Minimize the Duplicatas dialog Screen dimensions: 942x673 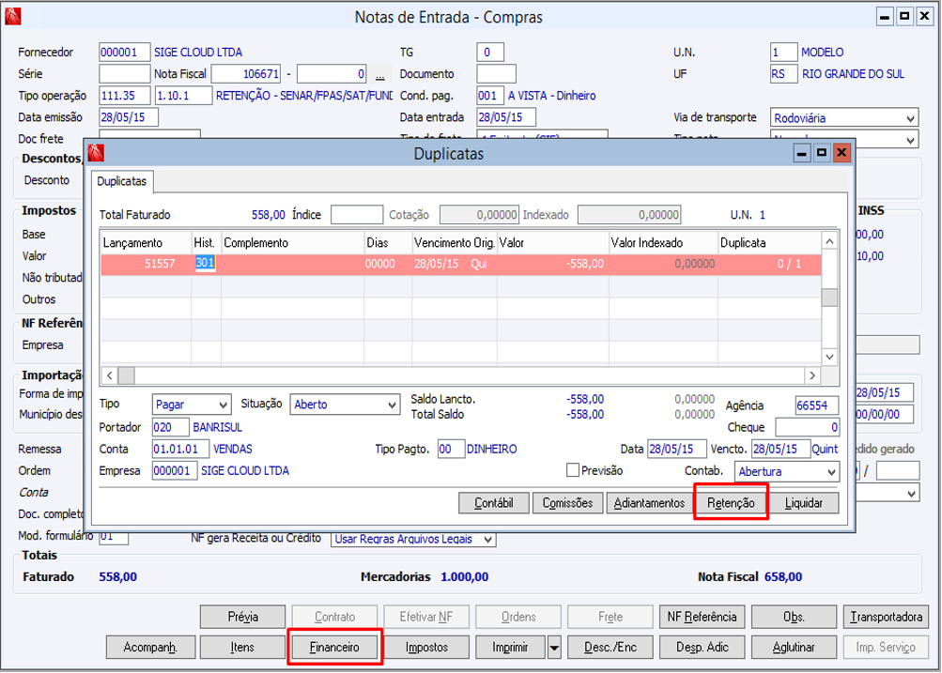(801, 152)
